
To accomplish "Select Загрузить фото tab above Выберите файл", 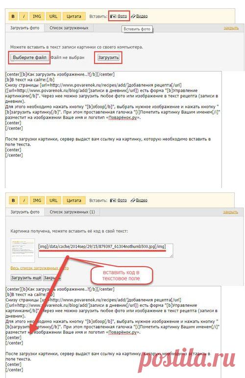I will [25, 28].
